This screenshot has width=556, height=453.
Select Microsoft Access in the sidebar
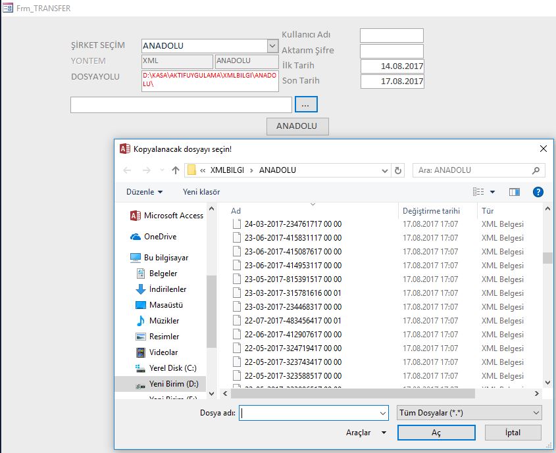(173, 216)
